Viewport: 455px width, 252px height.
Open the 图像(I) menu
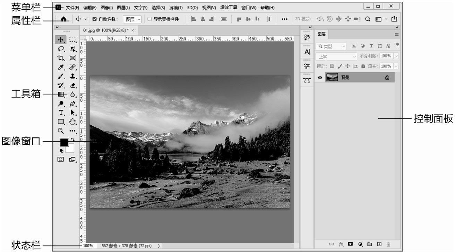click(x=106, y=8)
